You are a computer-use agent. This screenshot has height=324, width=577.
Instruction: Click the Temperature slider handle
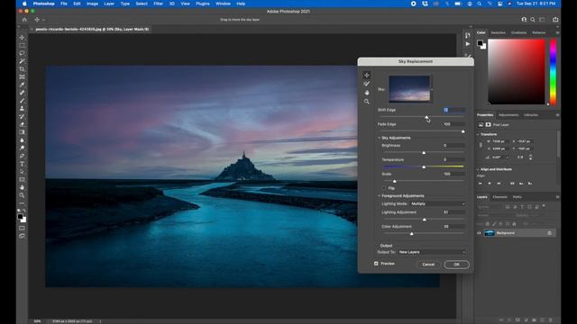[x=424, y=166]
